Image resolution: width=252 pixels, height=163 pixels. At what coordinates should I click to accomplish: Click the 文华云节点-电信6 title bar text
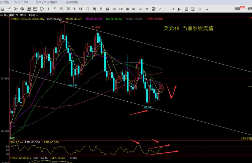(x=46, y=2)
